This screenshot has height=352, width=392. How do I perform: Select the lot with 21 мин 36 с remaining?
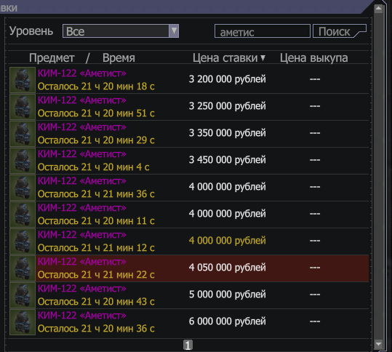point(189,188)
